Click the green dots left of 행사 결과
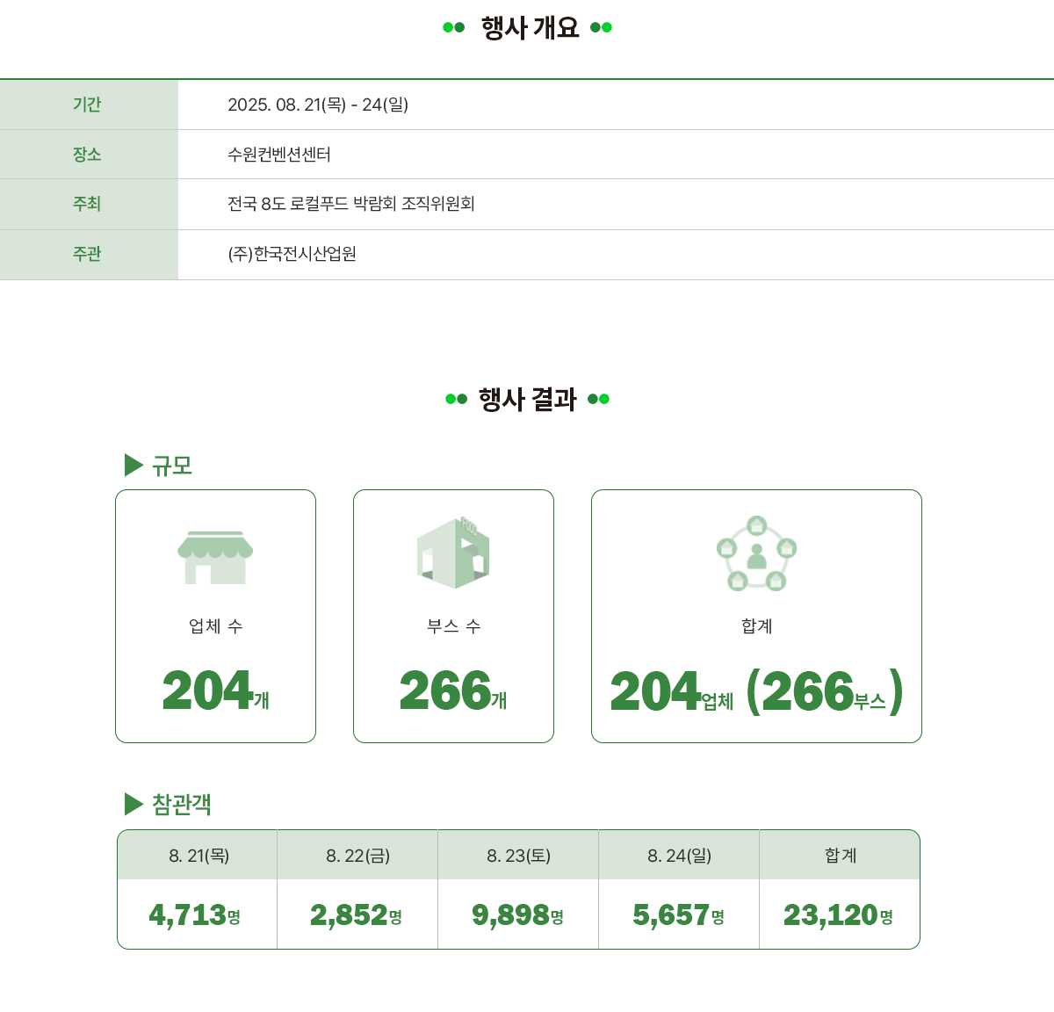This screenshot has width=1054, height=1012. coord(457,399)
